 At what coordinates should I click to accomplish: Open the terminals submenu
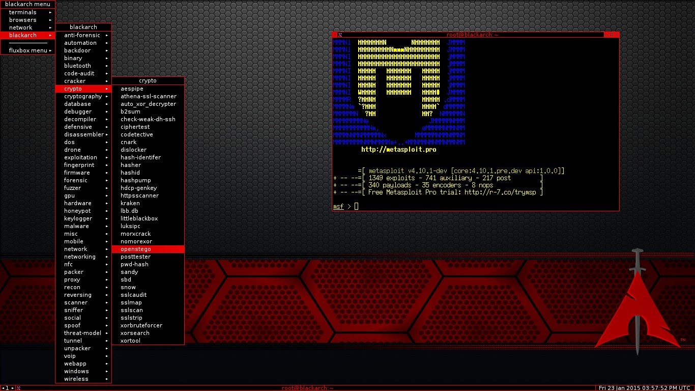click(x=27, y=12)
